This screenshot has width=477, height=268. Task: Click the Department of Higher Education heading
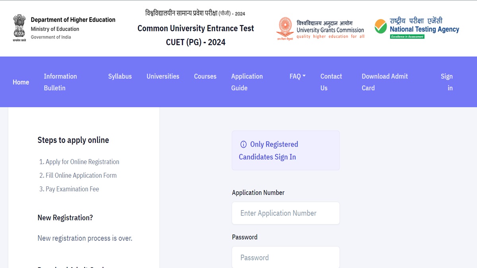point(73,20)
